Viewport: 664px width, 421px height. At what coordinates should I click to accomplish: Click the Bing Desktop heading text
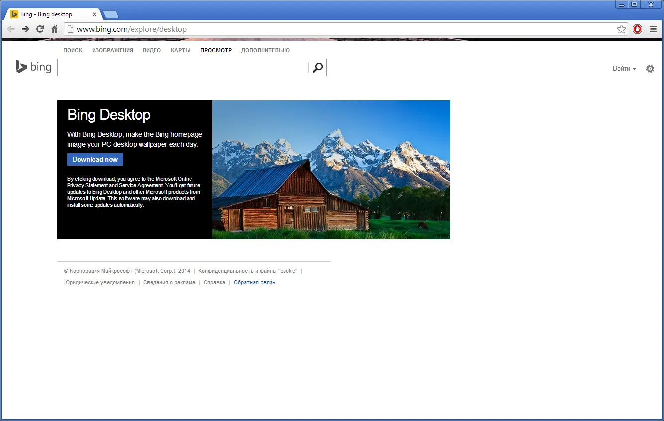pyautogui.click(x=109, y=115)
